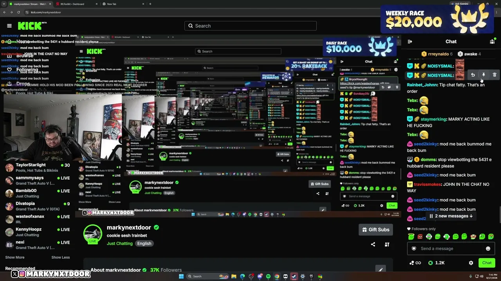
Task: Open Discord from the taskbar
Action: [260, 277]
